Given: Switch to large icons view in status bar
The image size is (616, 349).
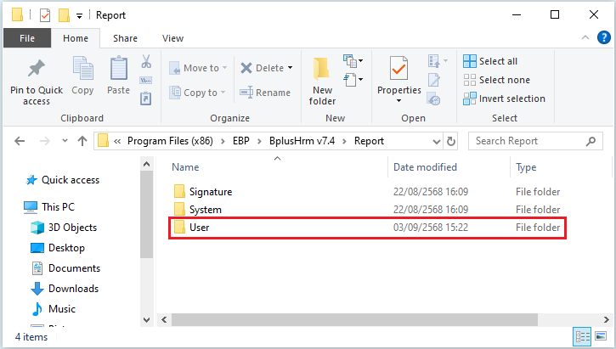Looking at the screenshot, I should pyautogui.click(x=600, y=335).
